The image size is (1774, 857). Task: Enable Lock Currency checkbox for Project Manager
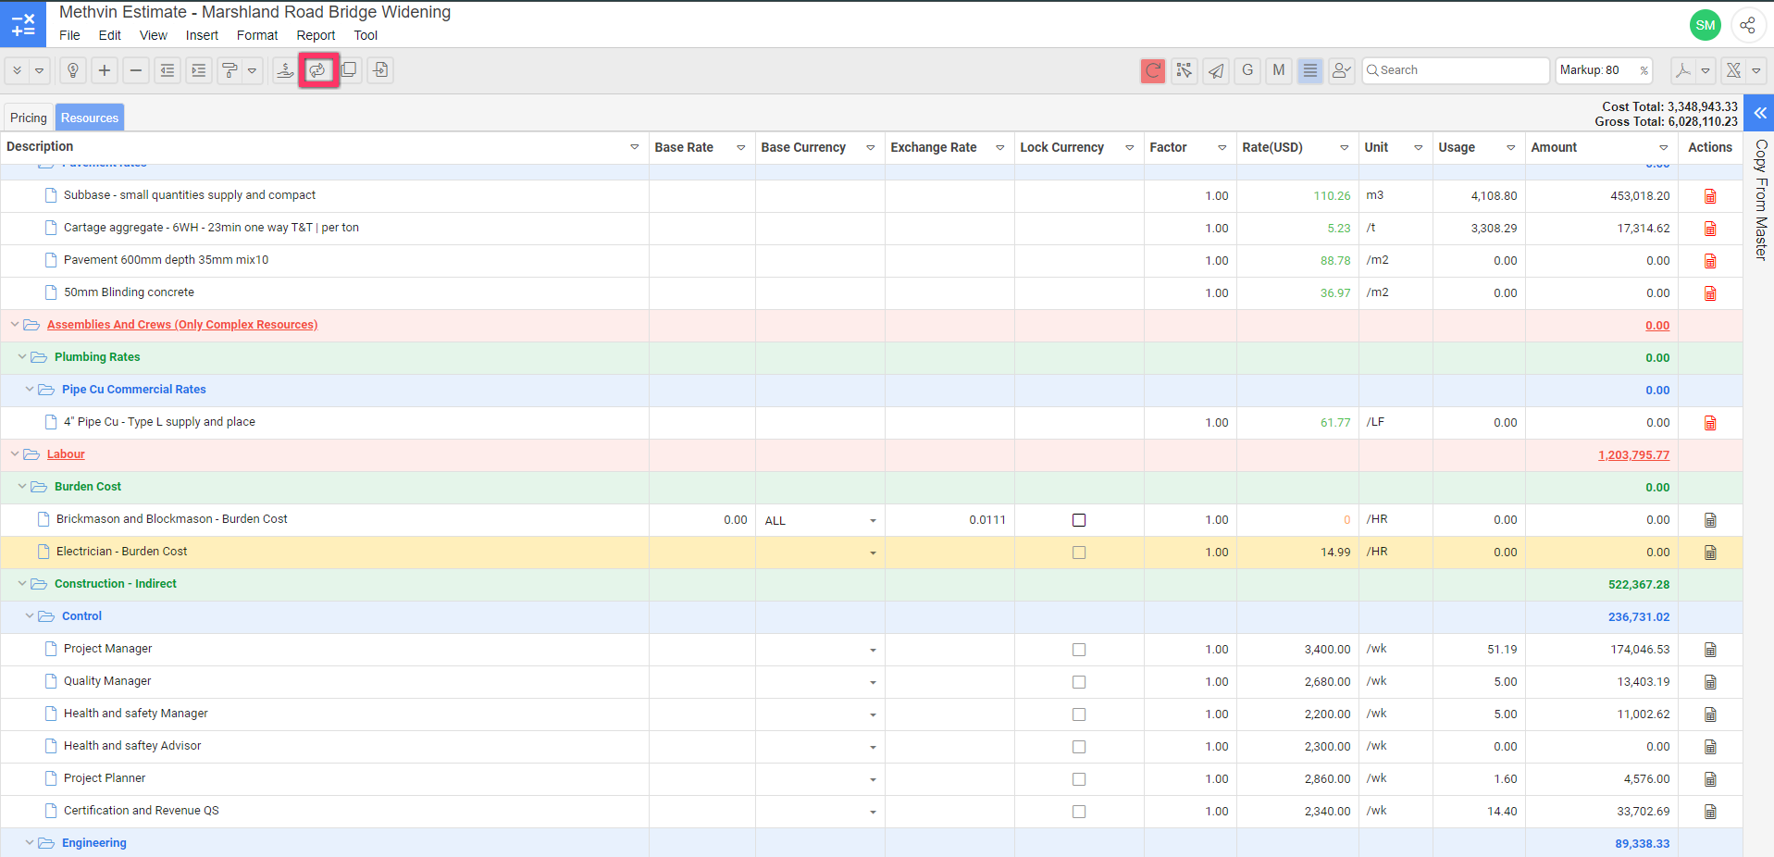tap(1079, 650)
